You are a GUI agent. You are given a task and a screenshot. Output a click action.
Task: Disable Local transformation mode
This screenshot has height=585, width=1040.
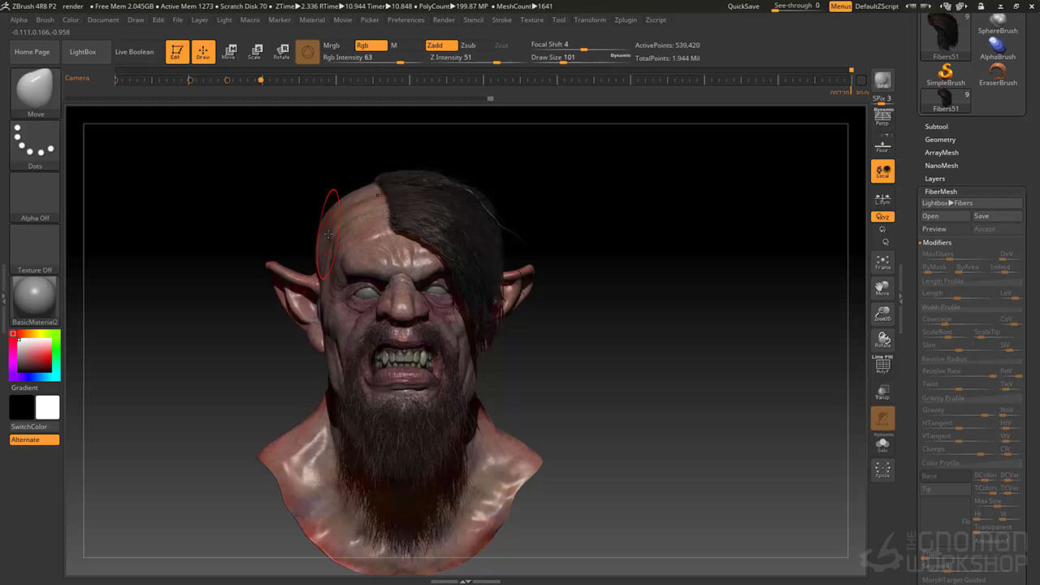[882, 171]
